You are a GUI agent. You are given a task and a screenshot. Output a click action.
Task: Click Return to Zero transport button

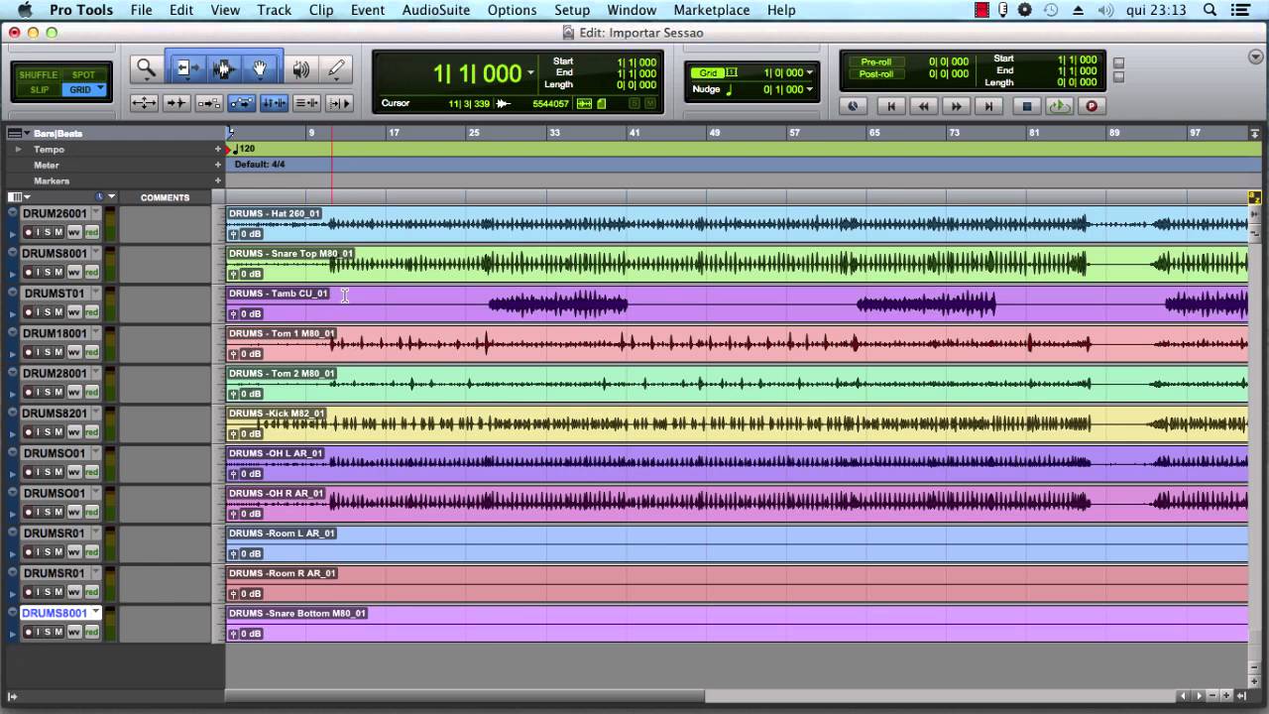click(x=890, y=106)
